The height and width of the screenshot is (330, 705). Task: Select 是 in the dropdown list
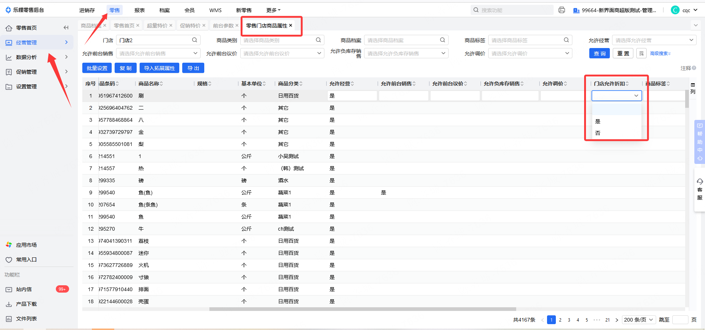pyautogui.click(x=598, y=121)
